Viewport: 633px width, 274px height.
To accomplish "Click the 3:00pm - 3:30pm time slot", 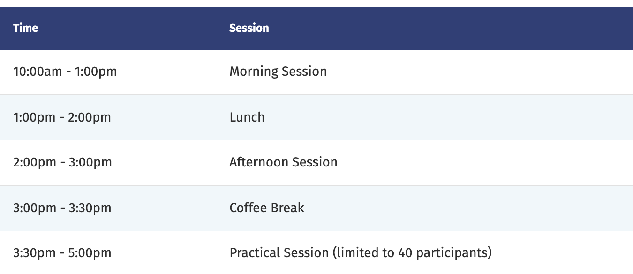I will click(62, 208).
